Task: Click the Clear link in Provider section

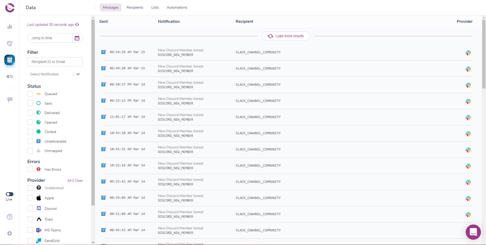Action: pos(79,180)
